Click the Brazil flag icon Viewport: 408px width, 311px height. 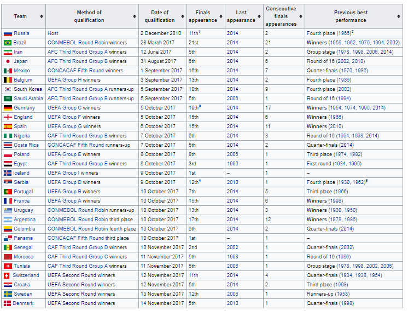pos(8,43)
